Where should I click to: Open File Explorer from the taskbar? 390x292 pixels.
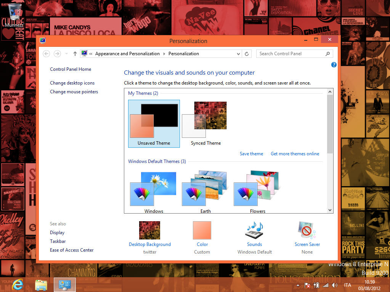click(x=41, y=285)
